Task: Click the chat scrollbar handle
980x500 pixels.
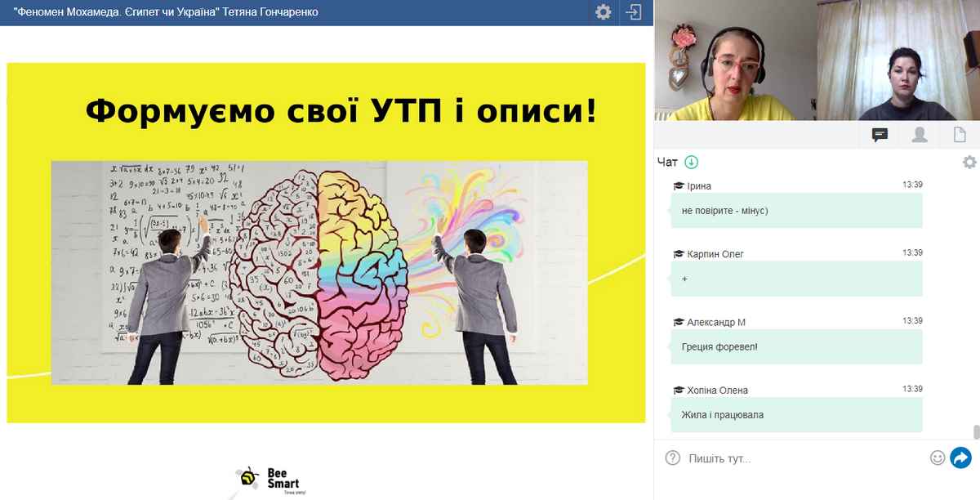Action: [x=975, y=432]
